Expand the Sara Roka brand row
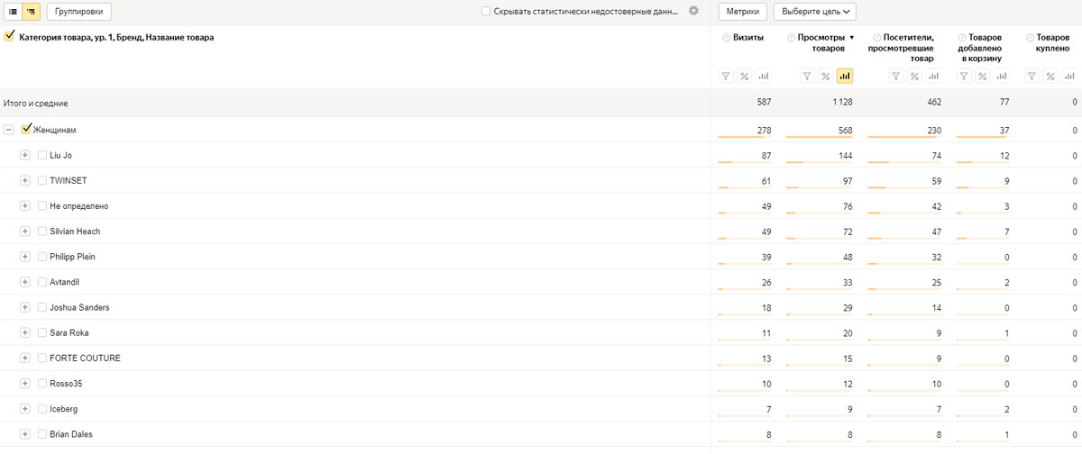Viewport: 1082px width, 454px height. pyautogui.click(x=25, y=332)
